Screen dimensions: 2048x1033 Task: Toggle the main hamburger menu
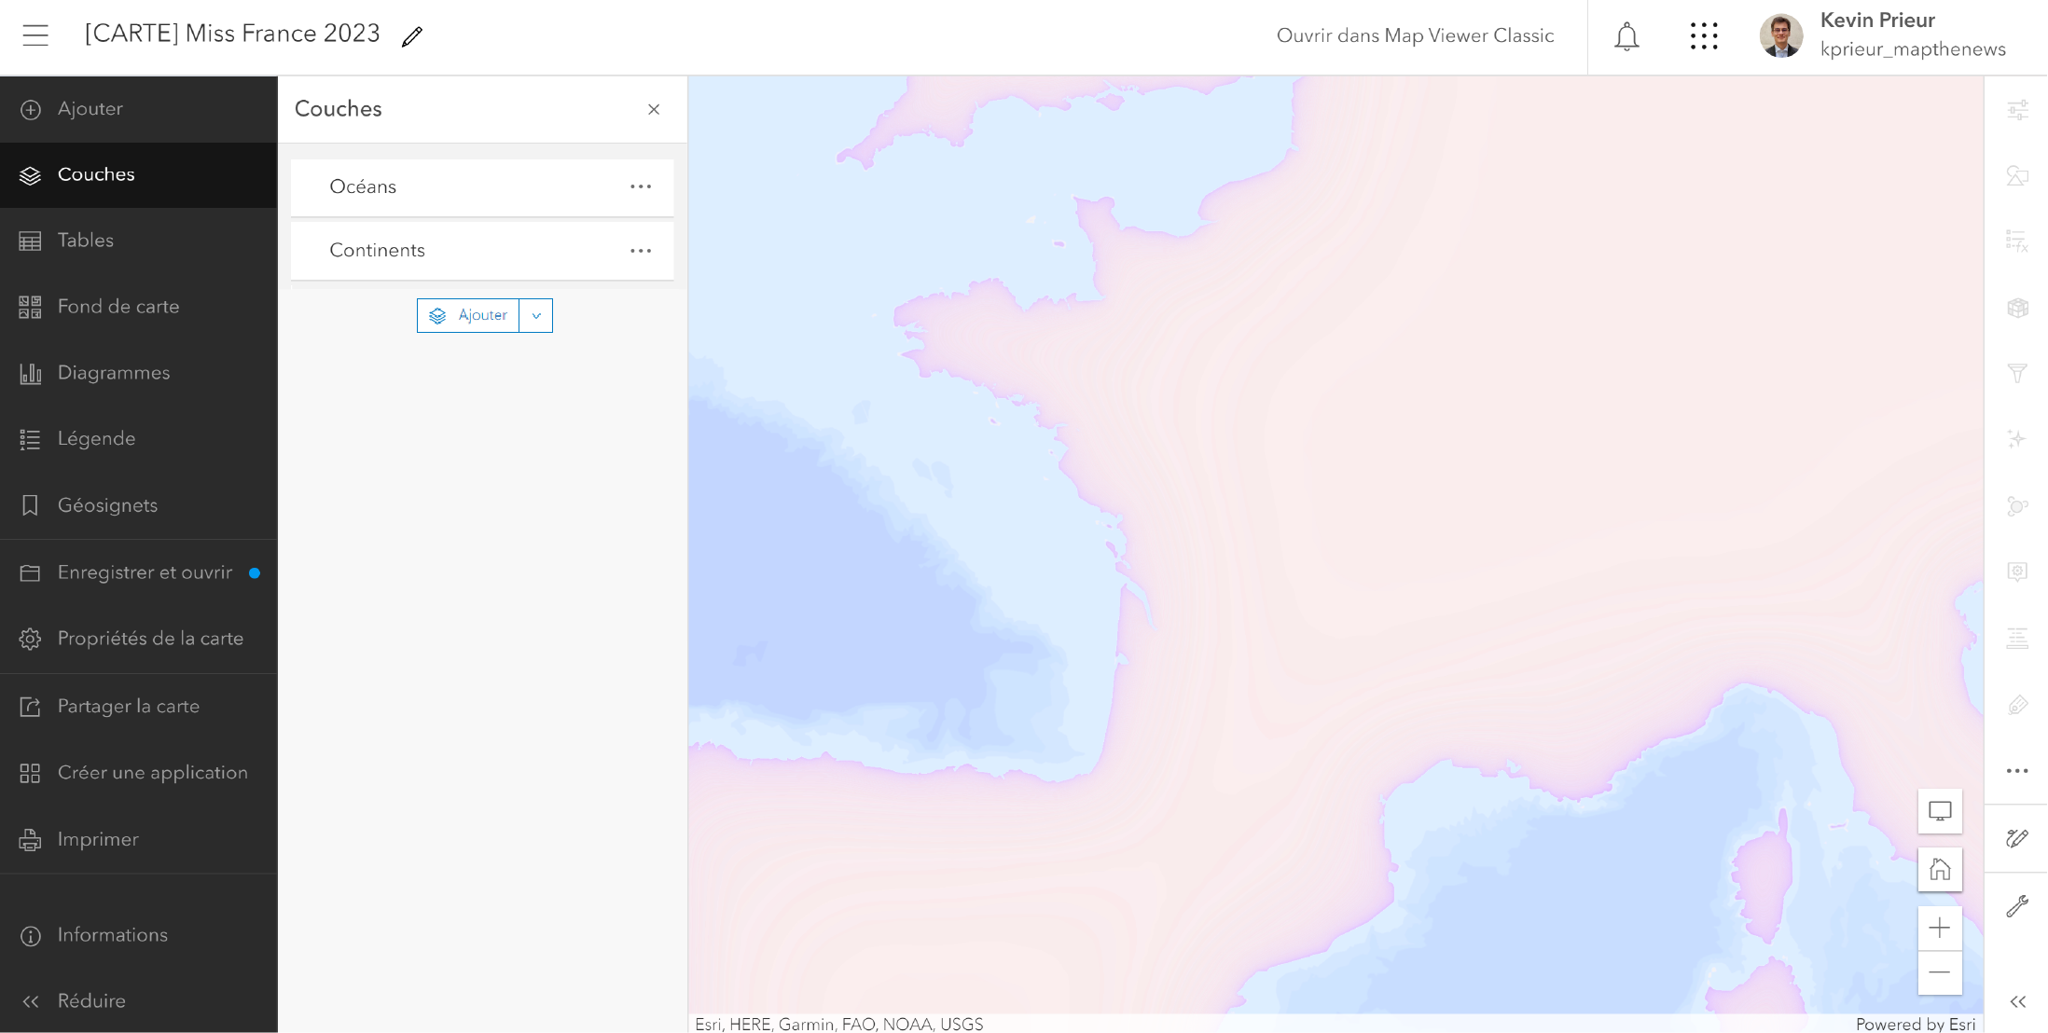point(35,35)
